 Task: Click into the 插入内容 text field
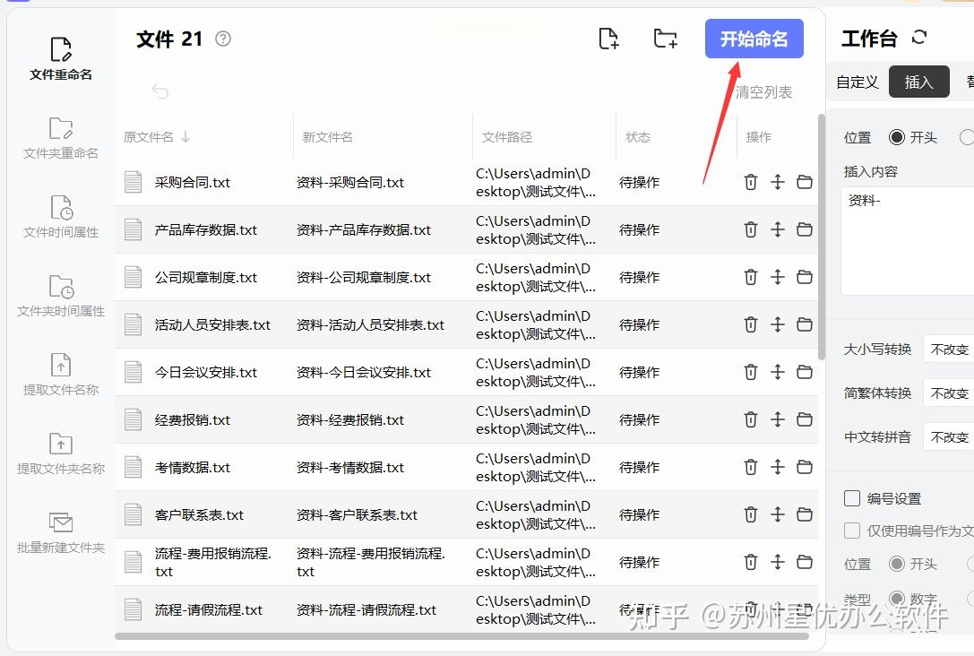908,241
